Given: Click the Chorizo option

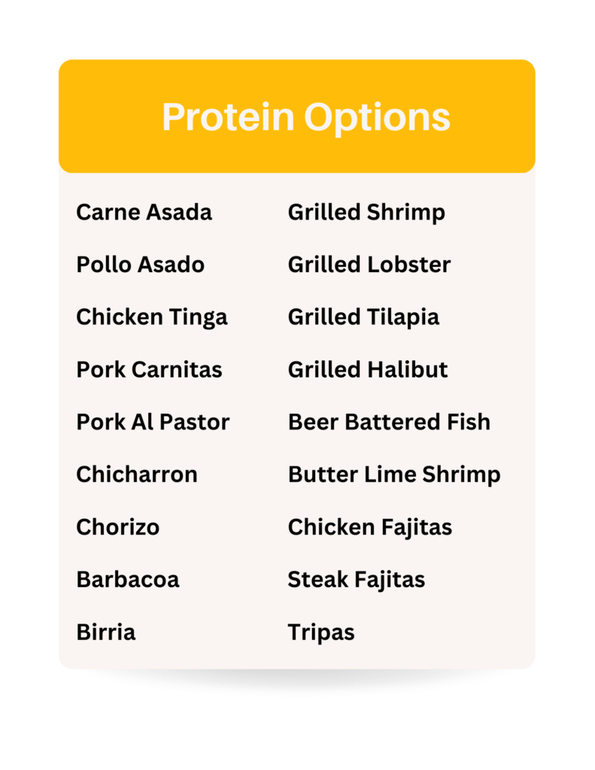Looking at the screenshot, I should point(118,527).
